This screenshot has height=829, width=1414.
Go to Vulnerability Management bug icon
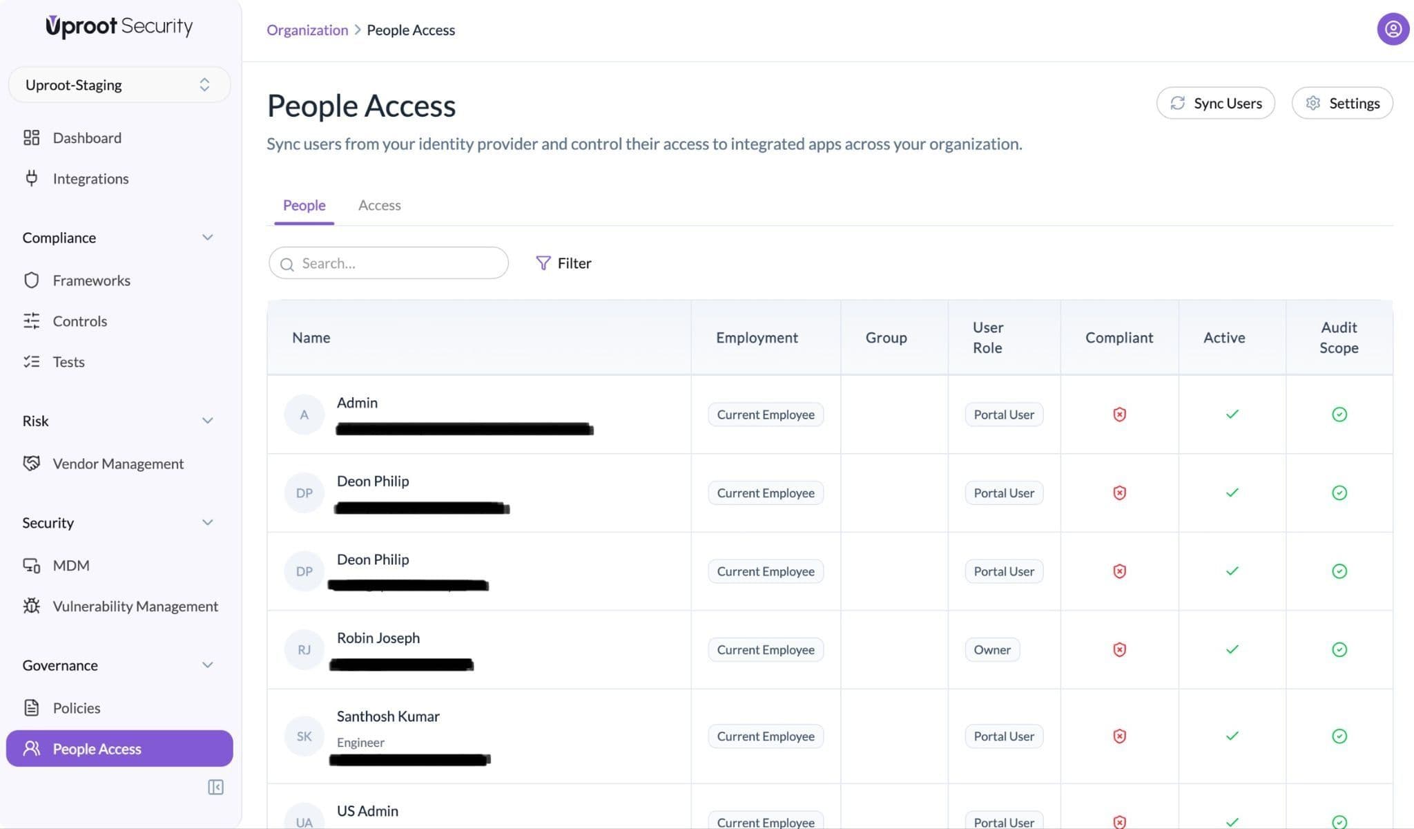[32, 606]
